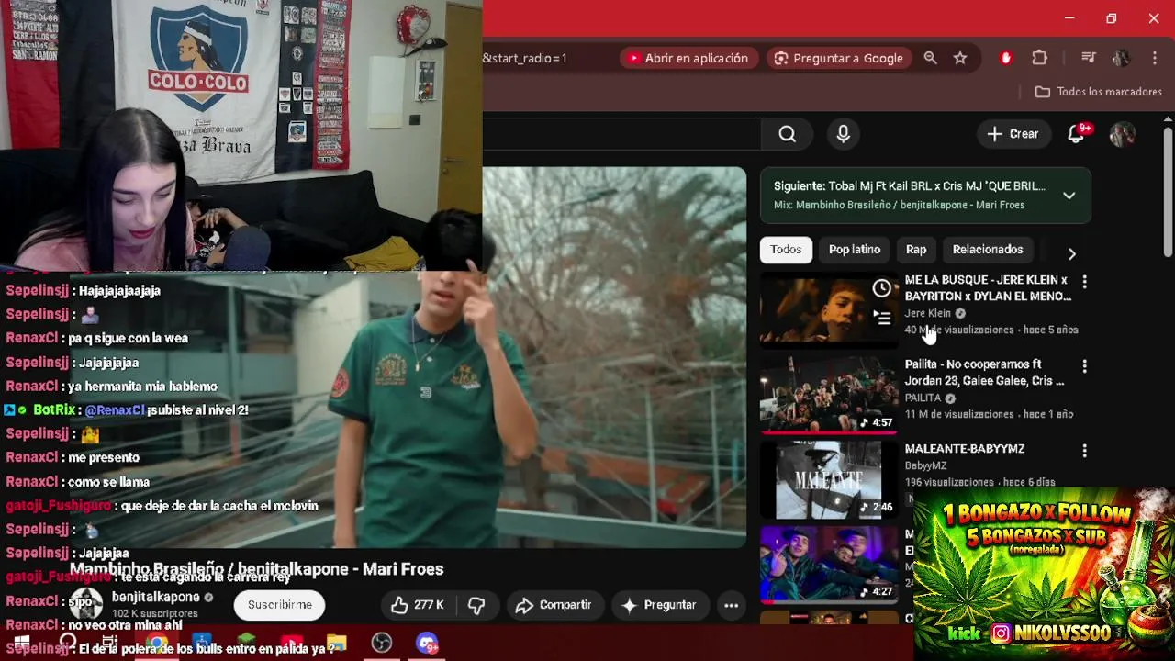Viewport: 1175px width, 661px height.
Task: Click the Minecraft grass block taskbar icon
Action: pos(247,642)
